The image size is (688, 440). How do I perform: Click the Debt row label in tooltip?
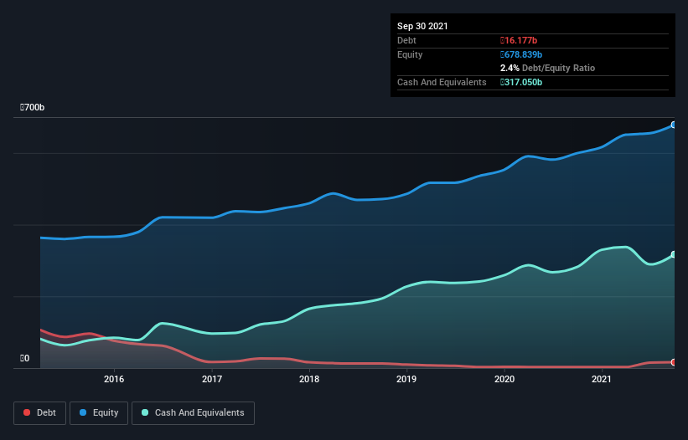click(406, 40)
